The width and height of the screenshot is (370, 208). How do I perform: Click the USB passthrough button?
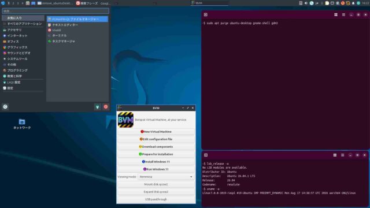pyautogui.click(x=156, y=199)
